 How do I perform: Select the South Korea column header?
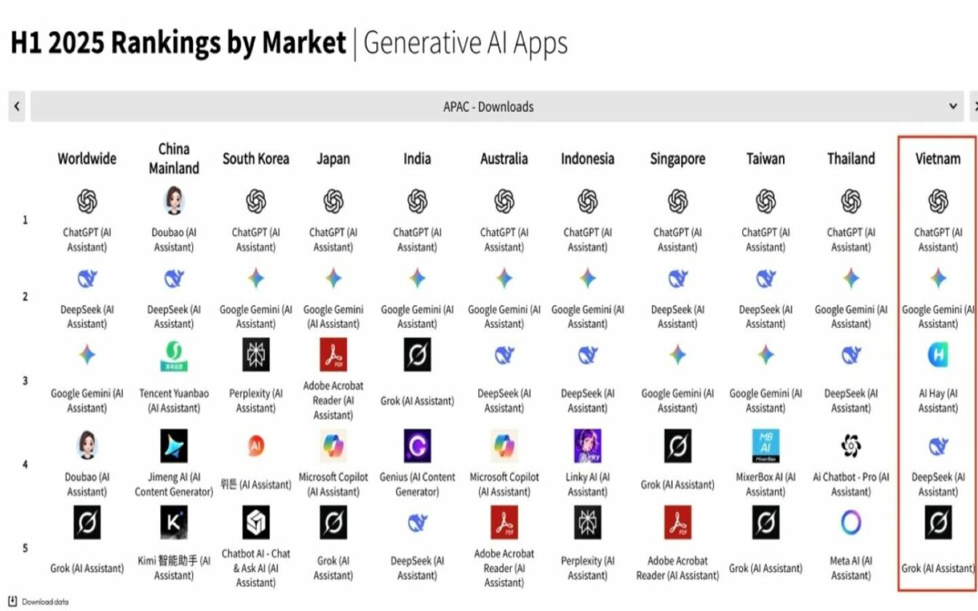tap(255, 159)
